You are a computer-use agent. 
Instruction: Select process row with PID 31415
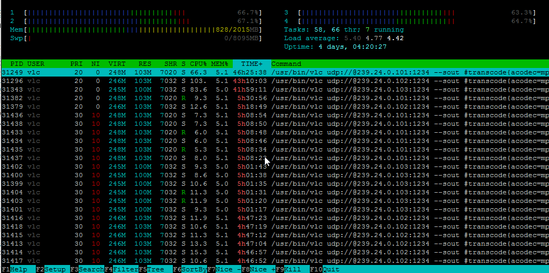click(x=275, y=236)
